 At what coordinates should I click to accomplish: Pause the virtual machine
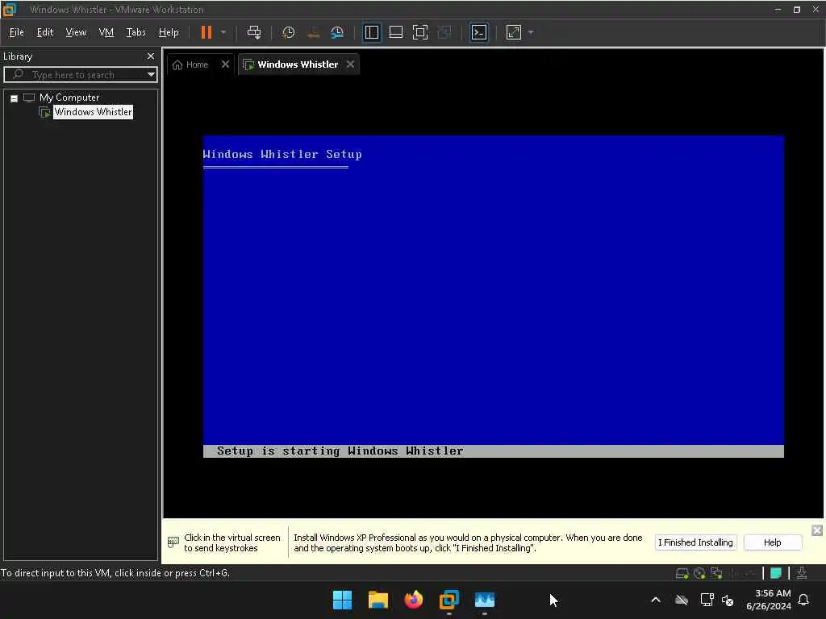[206, 32]
